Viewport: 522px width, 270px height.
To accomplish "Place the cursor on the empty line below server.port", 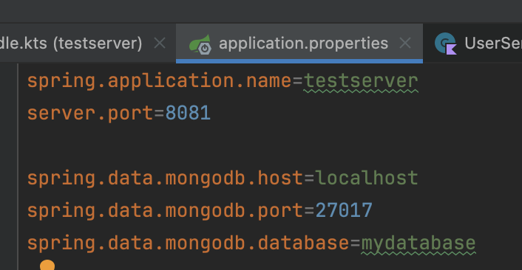I will 270,146.
